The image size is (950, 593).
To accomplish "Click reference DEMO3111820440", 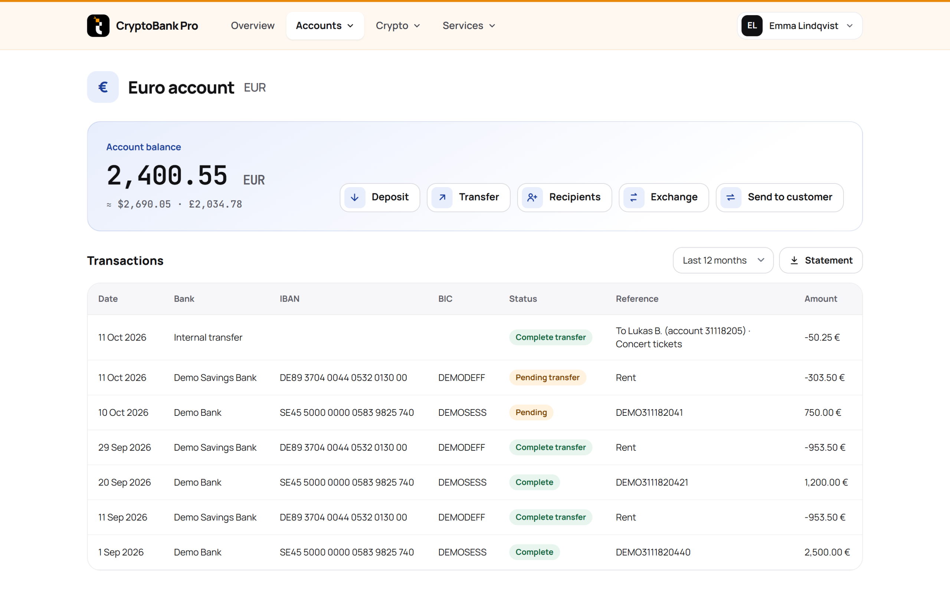I will click(x=653, y=552).
